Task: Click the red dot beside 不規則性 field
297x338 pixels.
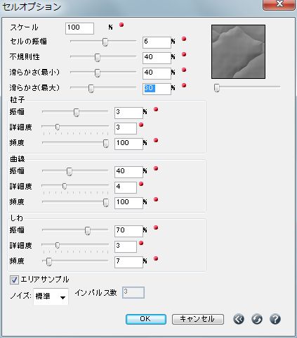Action: pos(184,54)
